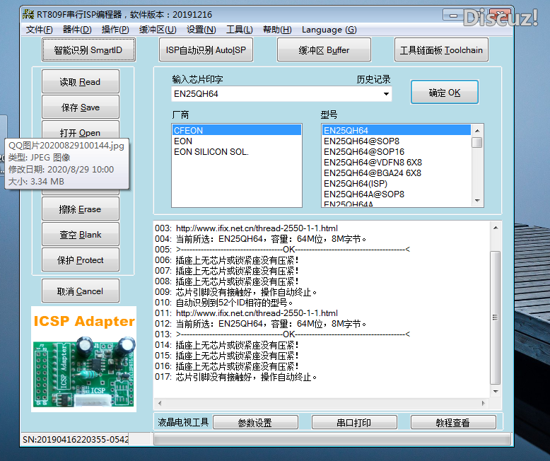
Task: Click the 智能识别 SmartID button
Action: pos(88,49)
